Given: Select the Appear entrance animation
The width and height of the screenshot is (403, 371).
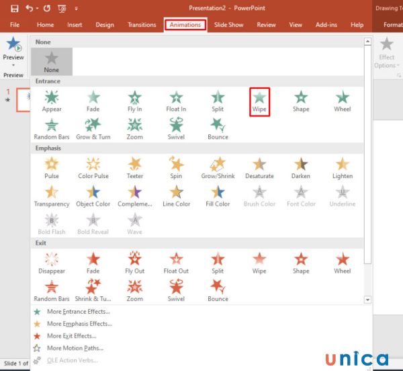Looking at the screenshot, I should 52,101.
